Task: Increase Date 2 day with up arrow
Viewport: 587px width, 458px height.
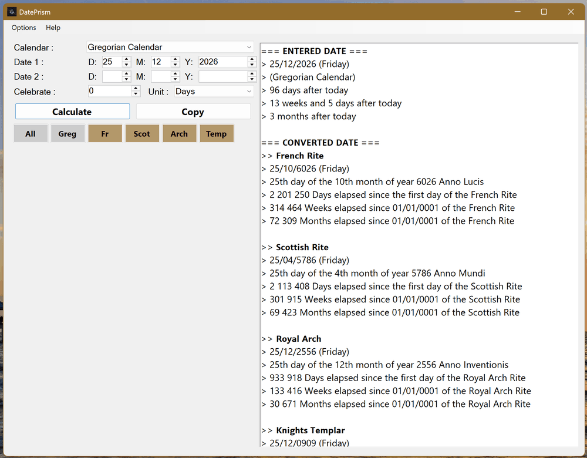Action: pos(127,74)
